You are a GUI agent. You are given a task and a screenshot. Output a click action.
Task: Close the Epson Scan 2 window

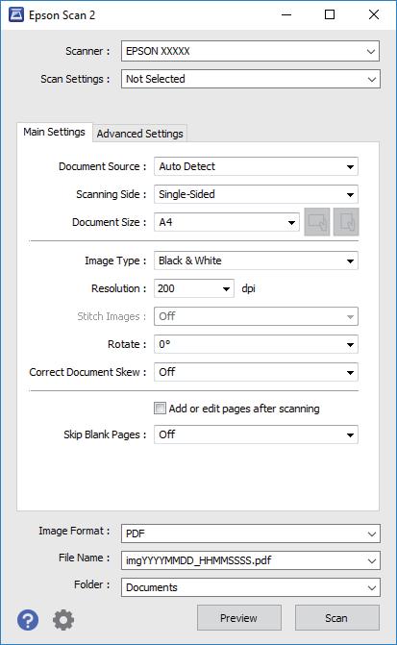tap(374, 14)
